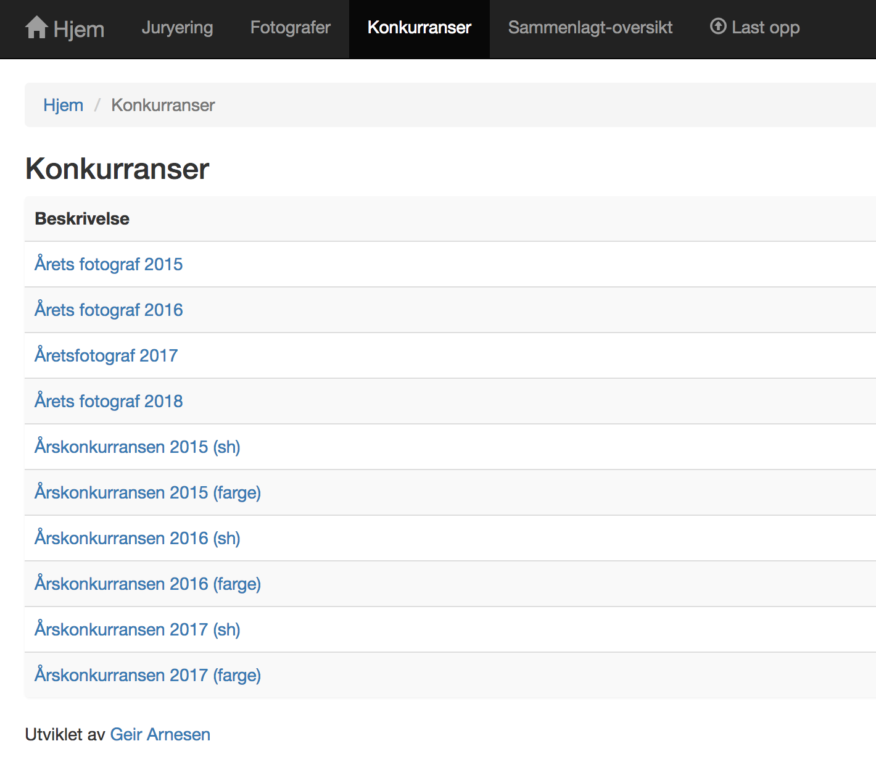The width and height of the screenshot is (876, 770).
Task: Open Årets fotograf 2016
Action: (x=109, y=310)
